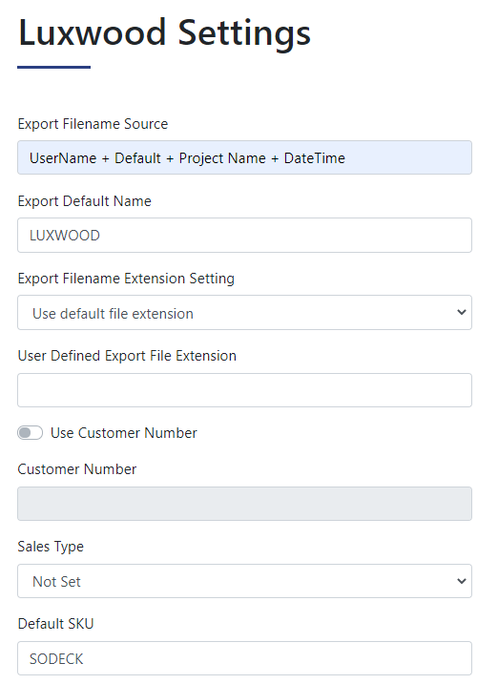This screenshot has height=684, width=498.
Task: Click the chevron arrow on Export Filename Extension Setting
Action: 462,312
